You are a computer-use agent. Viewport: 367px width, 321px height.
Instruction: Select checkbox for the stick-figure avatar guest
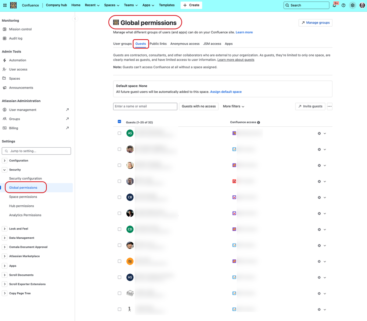point(119,309)
